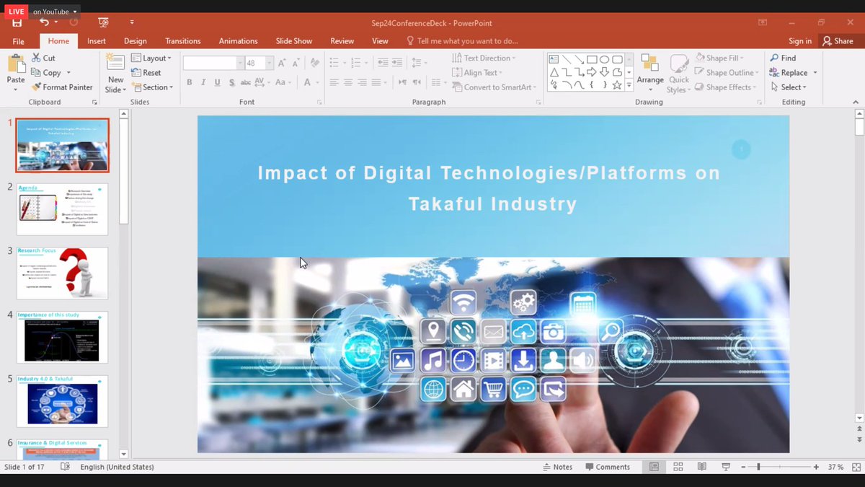Open the Transitions tab
865x487 pixels.
[183, 41]
